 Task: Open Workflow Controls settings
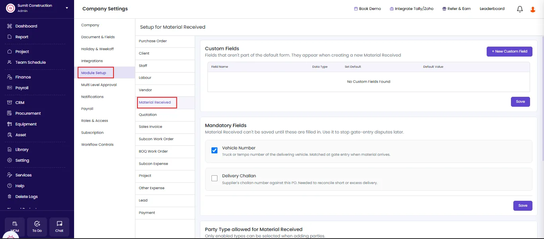click(97, 145)
